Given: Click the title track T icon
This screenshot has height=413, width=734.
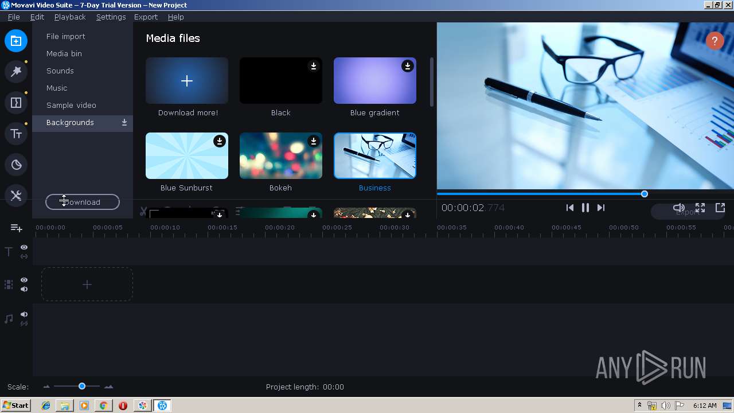Looking at the screenshot, I should [9, 252].
